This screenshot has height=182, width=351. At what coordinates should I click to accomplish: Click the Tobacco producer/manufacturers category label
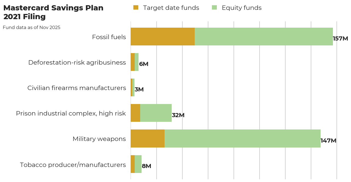(73, 165)
